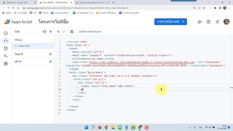Bookmark this page with star icon
233x131 pixels.
204,8
